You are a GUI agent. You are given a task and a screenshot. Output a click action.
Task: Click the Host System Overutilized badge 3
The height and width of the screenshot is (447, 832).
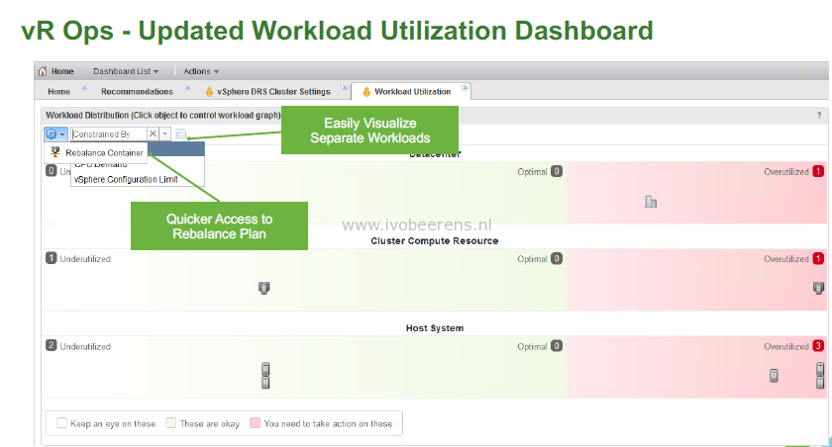818,346
